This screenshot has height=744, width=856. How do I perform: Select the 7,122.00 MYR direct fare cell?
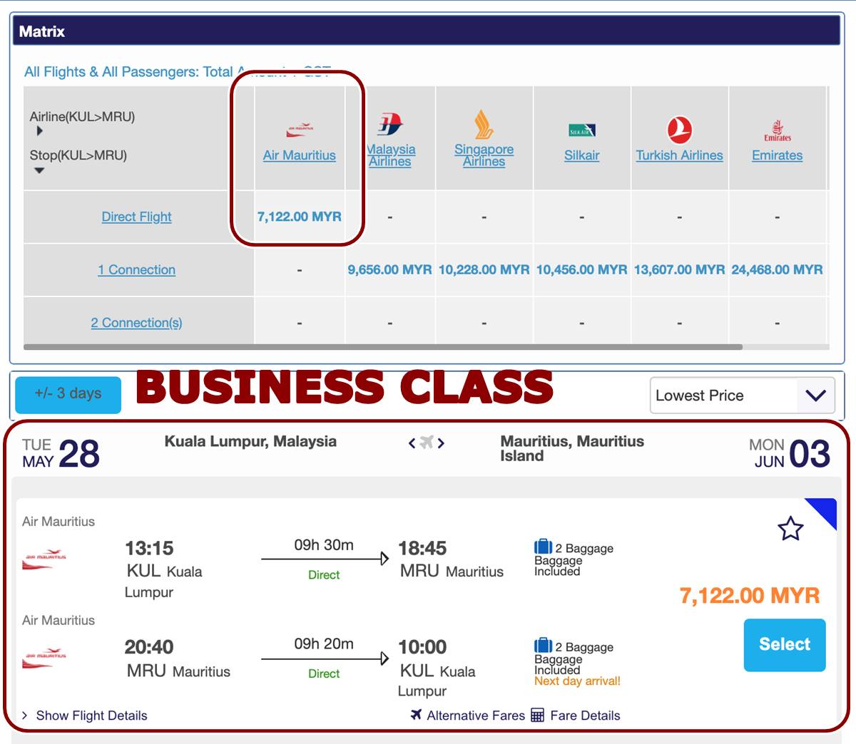pos(300,217)
